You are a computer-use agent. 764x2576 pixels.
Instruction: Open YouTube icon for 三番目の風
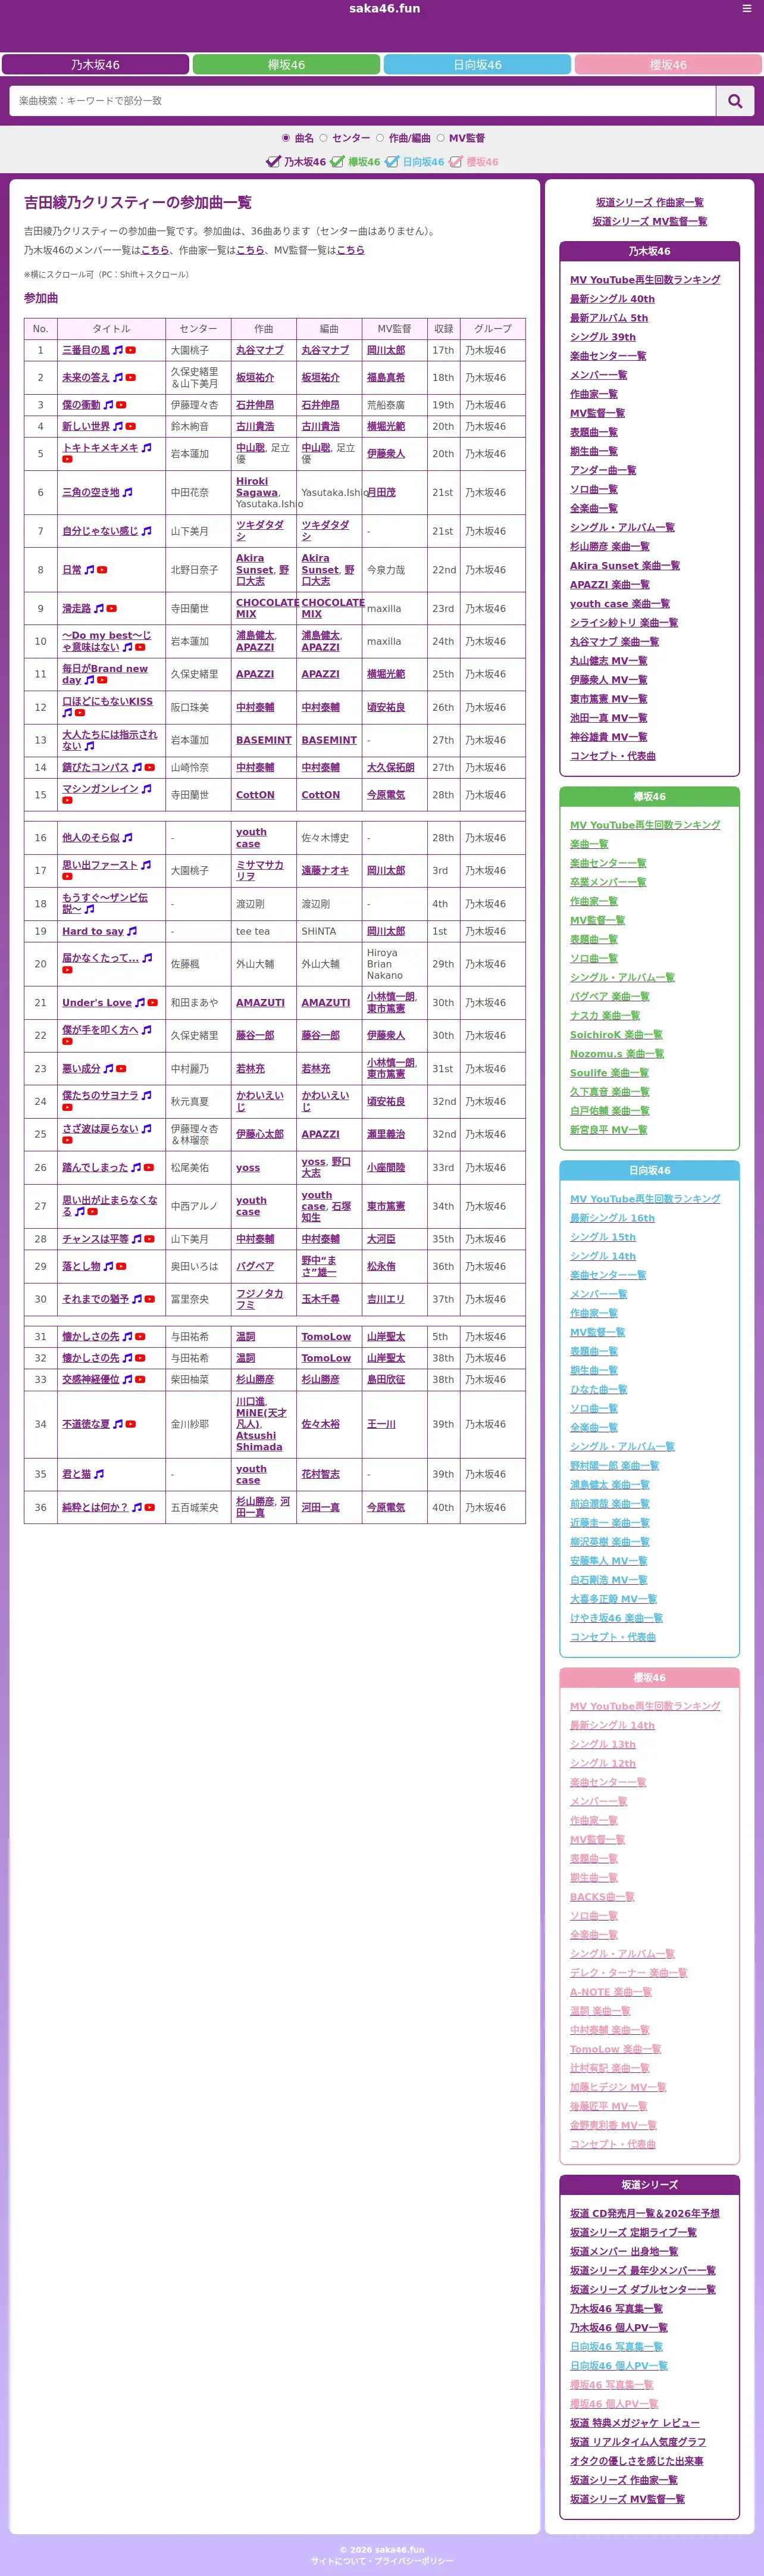click(131, 351)
